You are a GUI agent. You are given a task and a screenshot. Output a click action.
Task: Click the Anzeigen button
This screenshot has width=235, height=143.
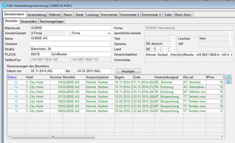click(x=128, y=71)
